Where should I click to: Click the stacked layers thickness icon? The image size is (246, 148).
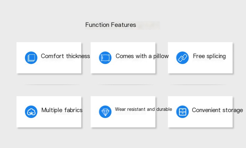tap(31, 58)
